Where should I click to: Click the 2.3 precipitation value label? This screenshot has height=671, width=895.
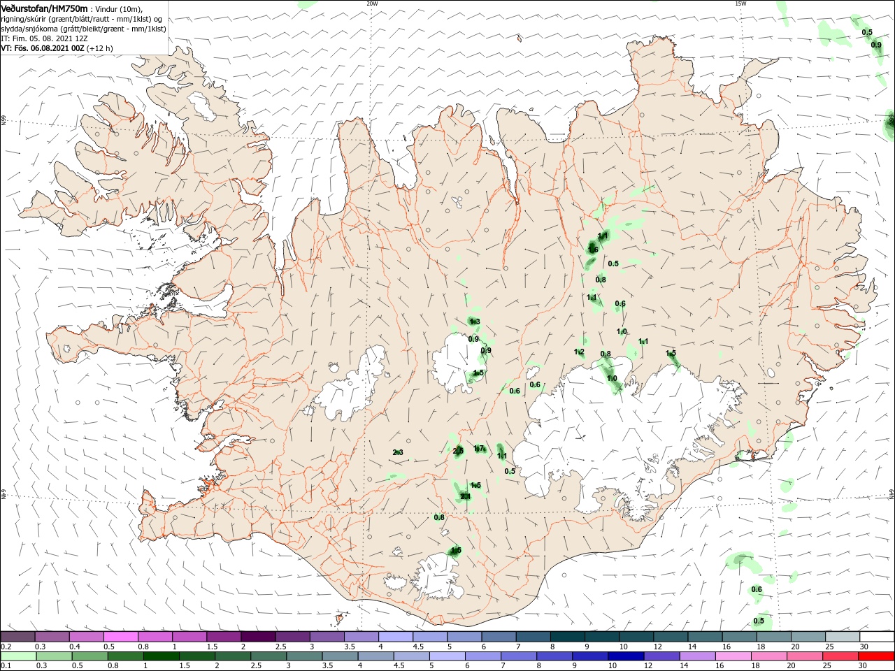(x=398, y=453)
